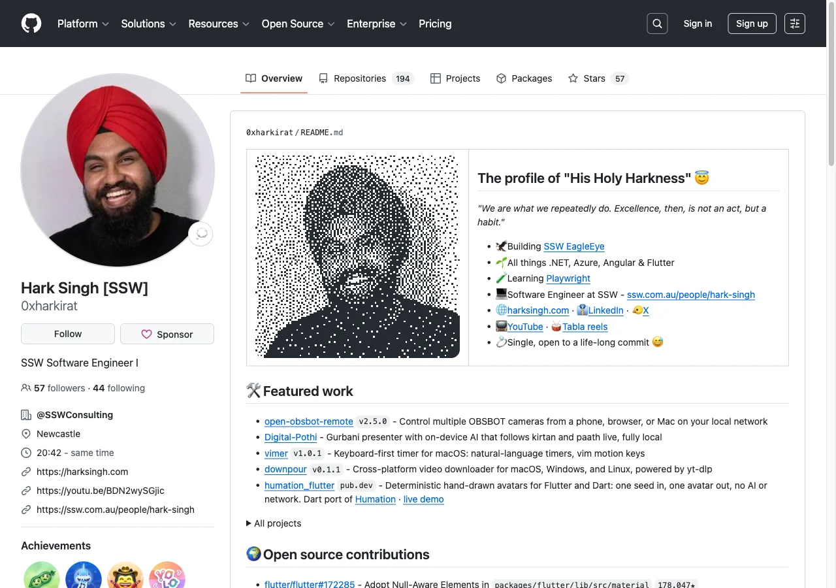The height and width of the screenshot is (588, 836).
Task: Click the table icon beside Projects
Action: (x=436, y=78)
